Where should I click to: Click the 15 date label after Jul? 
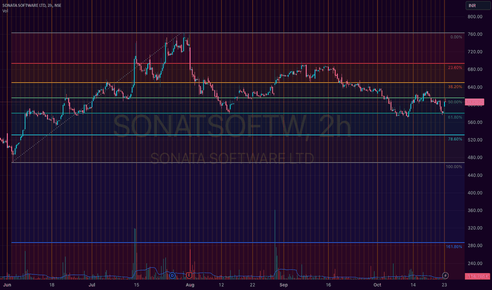pos(136,285)
